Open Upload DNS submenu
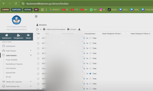 10,73
